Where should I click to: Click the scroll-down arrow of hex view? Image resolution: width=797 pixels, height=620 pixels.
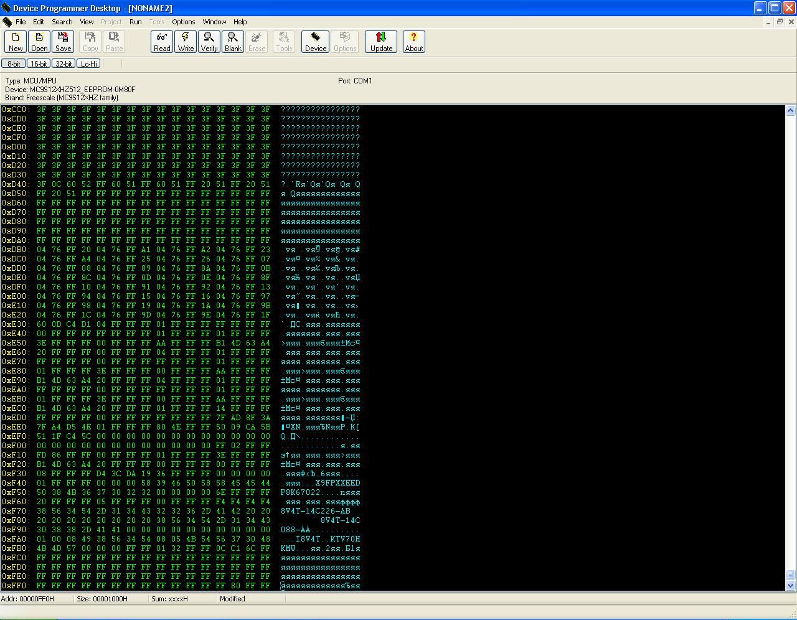click(790, 586)
